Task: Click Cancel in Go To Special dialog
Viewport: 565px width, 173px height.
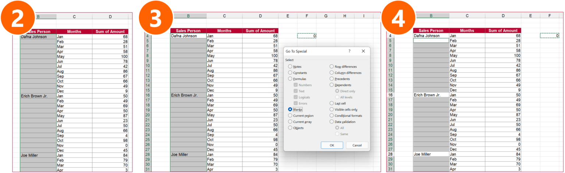Action: [x=357, y=145]
